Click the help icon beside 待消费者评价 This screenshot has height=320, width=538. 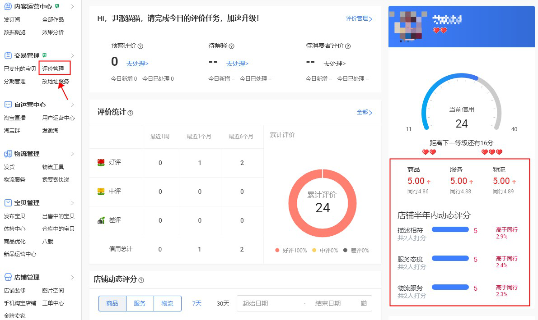[348, 46]
